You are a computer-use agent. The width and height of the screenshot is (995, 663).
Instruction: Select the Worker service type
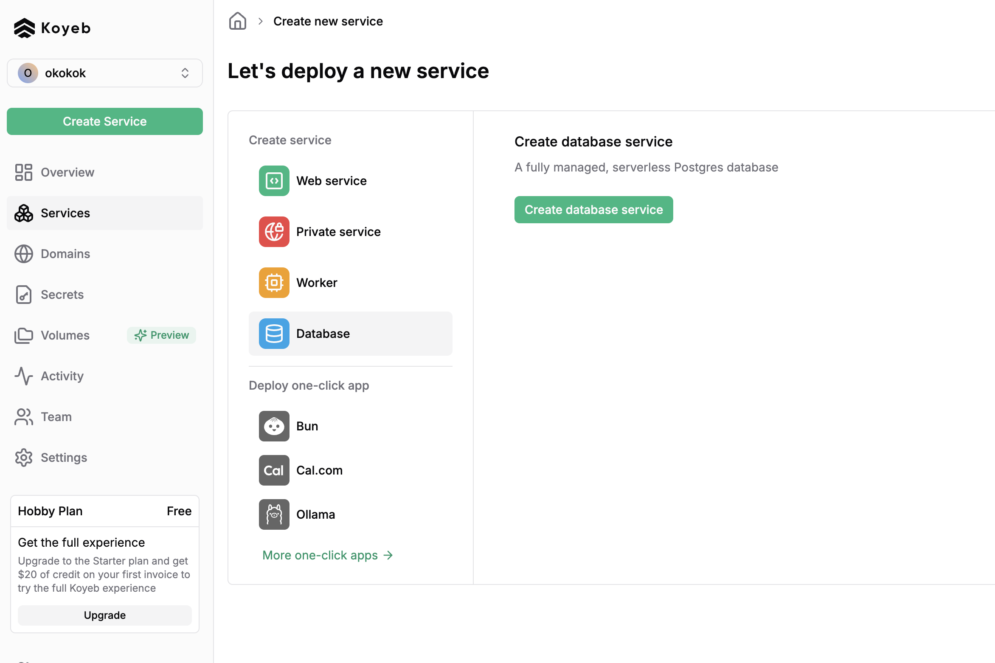point(317,282)
